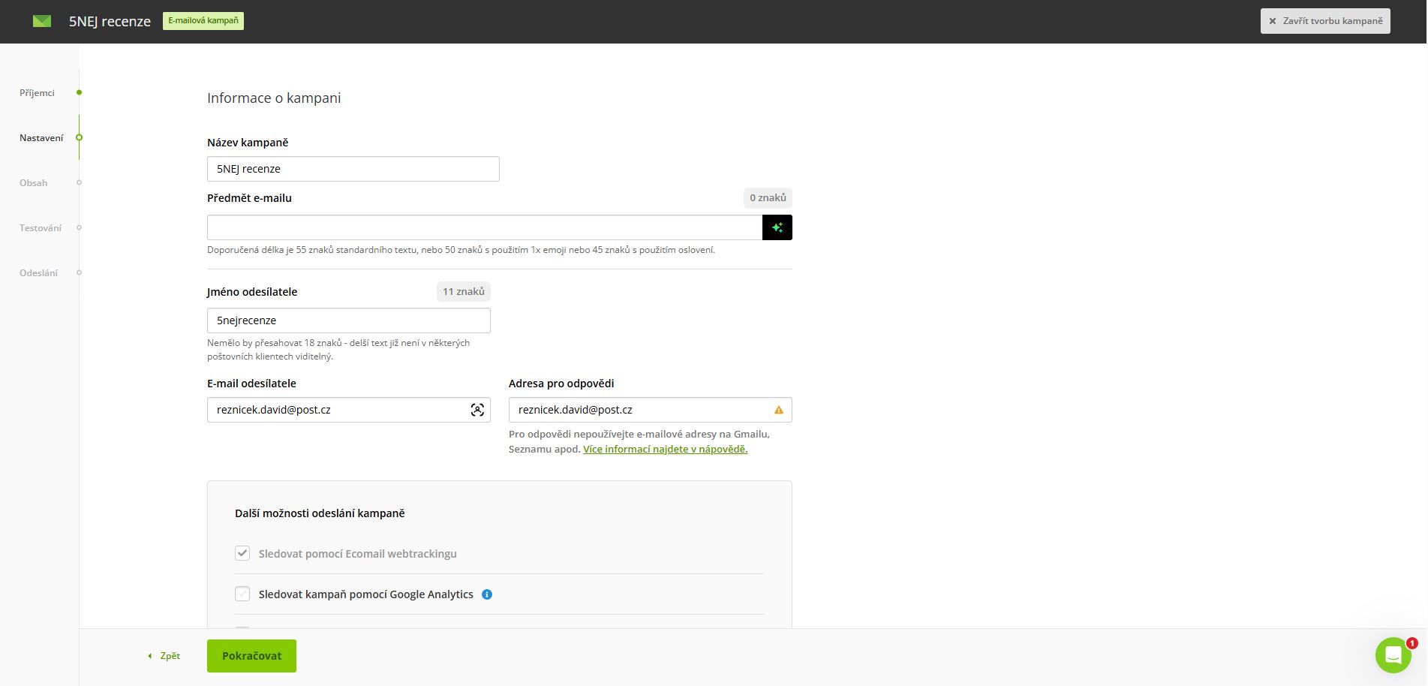The height and width of the screenshot is (686, 1428).
Task: Click the Adresa pro odpovědi field
Action: coord(651,410)
